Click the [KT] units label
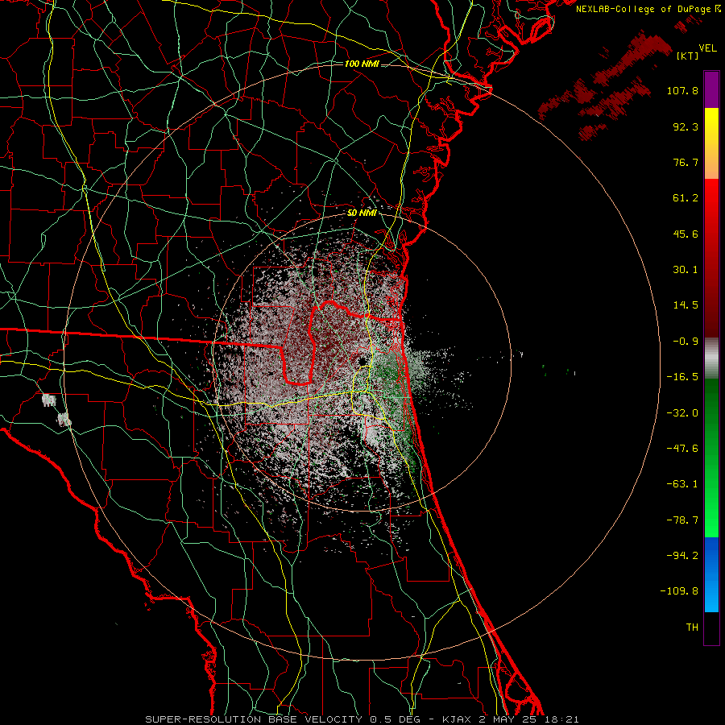The height and width of the screenshot is (725, 725). point(688,56)
